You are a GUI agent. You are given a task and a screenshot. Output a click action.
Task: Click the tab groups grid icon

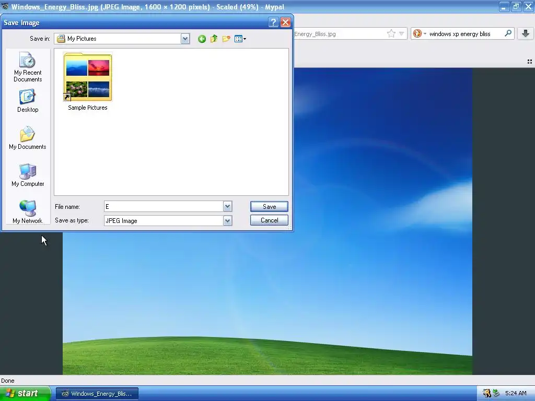(x=530, y=62)
